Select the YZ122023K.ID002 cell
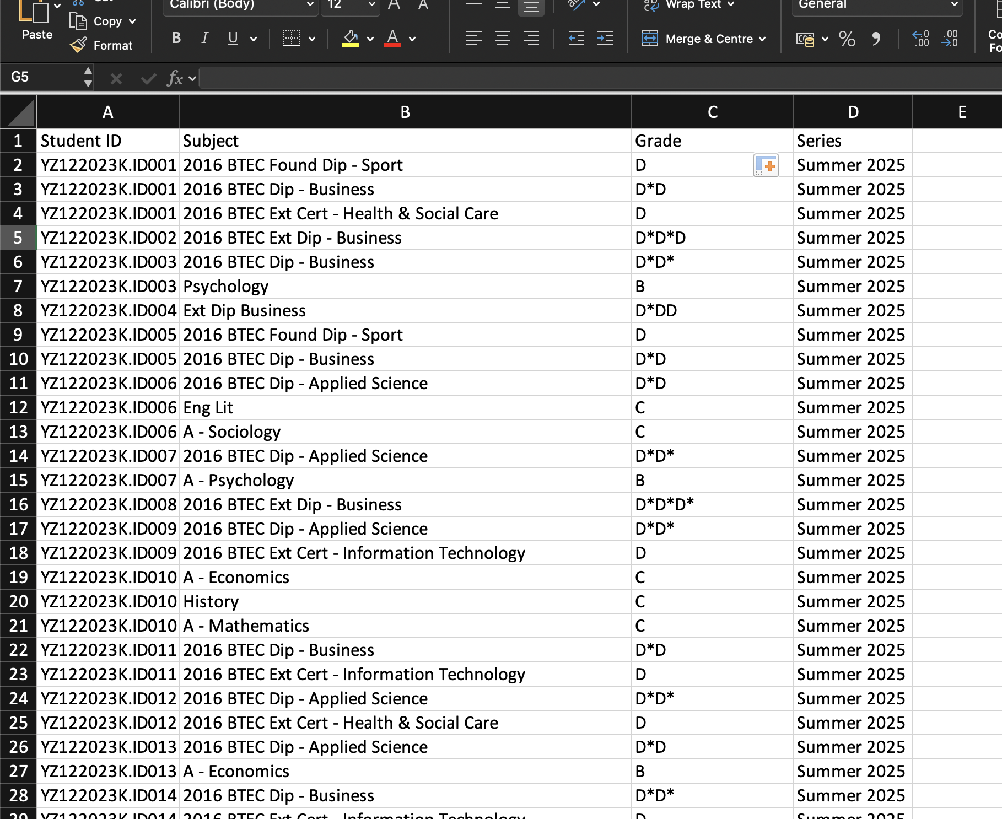 pos(108,238)
